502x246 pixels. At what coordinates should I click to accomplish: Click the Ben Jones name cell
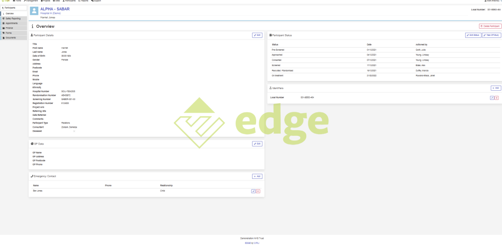[38, 191]
